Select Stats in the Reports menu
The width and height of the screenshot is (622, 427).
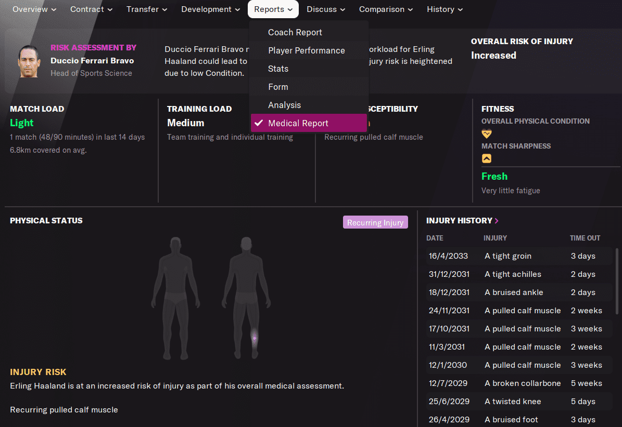coord(309,69)
